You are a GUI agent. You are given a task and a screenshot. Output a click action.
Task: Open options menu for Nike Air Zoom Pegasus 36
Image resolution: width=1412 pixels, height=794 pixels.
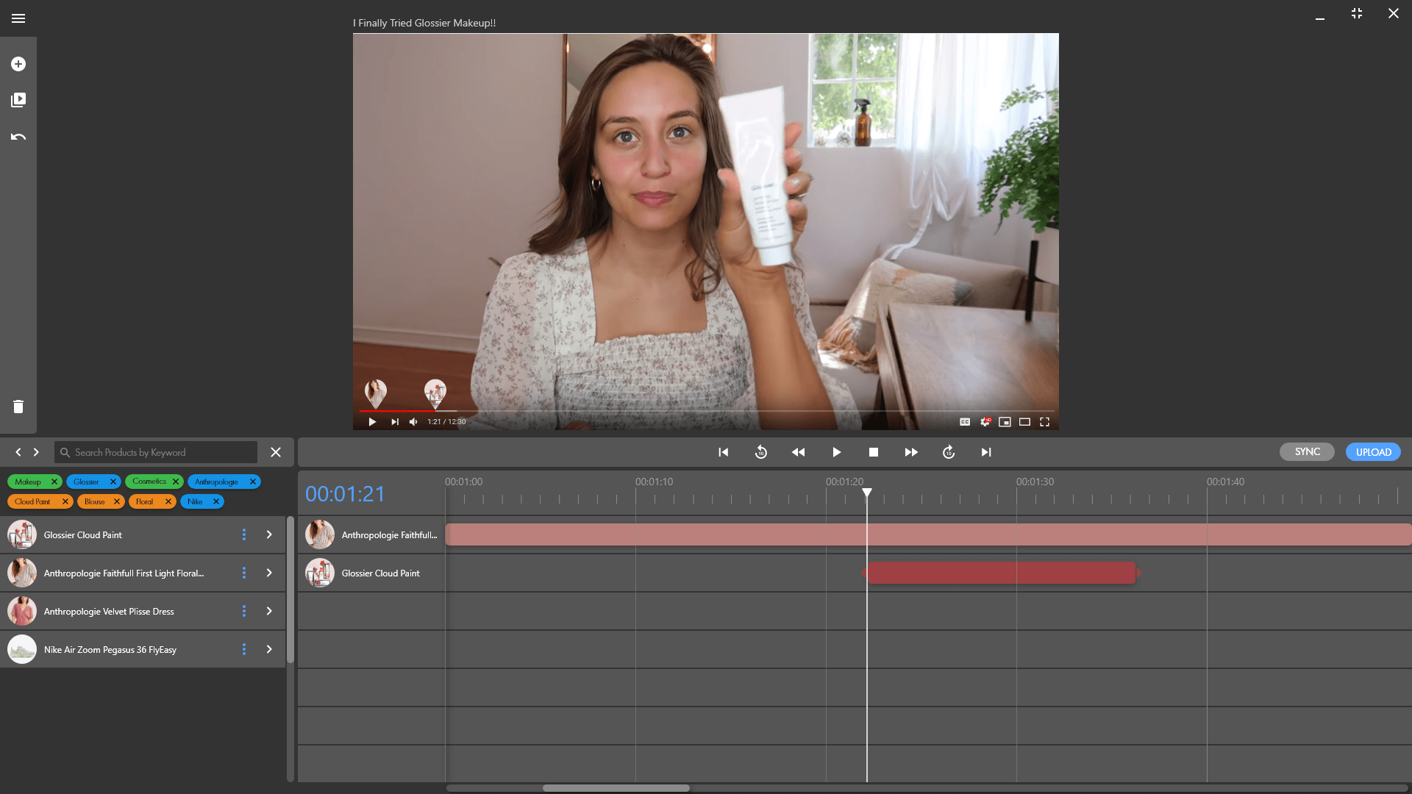click(x=244, y=649)
